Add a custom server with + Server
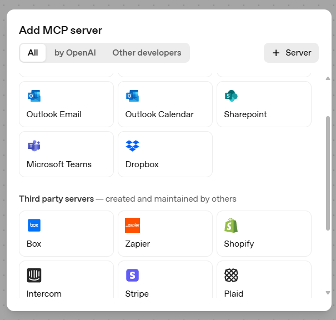Image resolution: width=336 pixels, height=320 pixels. [291, 53]
